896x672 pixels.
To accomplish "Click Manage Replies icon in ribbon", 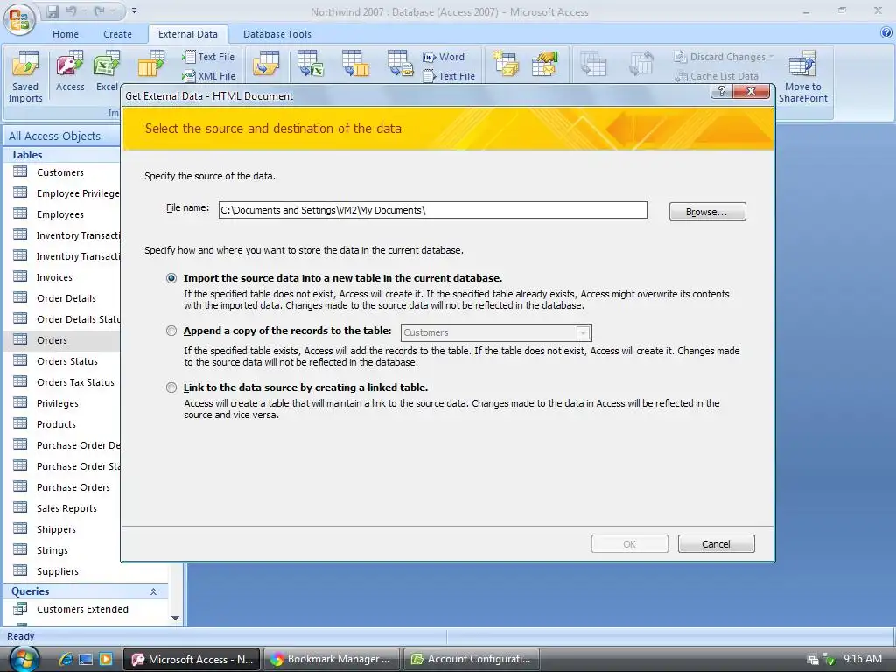I will tap(544, 63).
